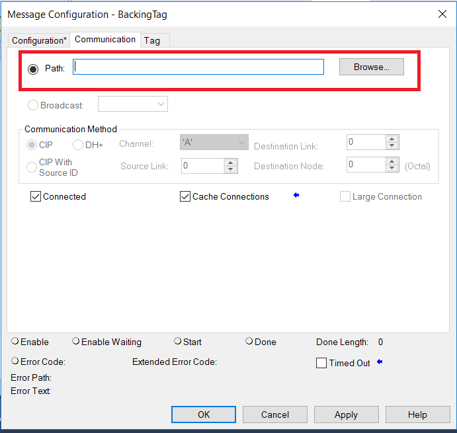Switch to the Configuration tab
Viewport: 457px width, 433px height.
39,40
